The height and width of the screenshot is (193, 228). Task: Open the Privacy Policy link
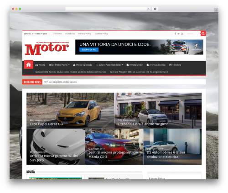pos(84,34)
